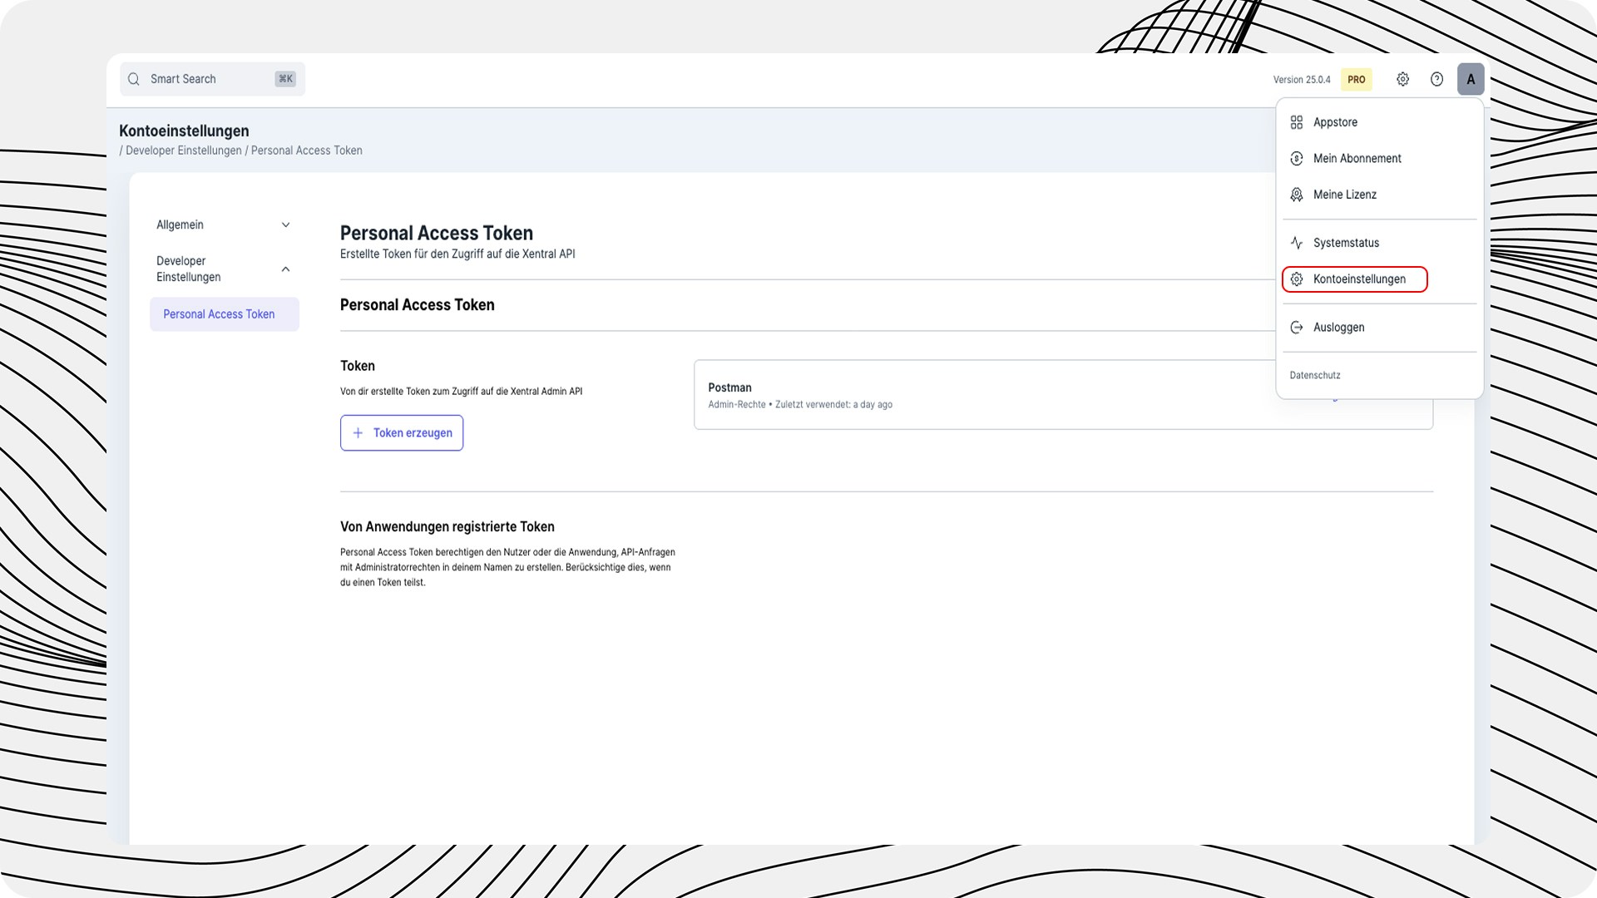
Task: Click the Mein Abonnement icon
Action: pyautogui.click(x=1297, y=158)
